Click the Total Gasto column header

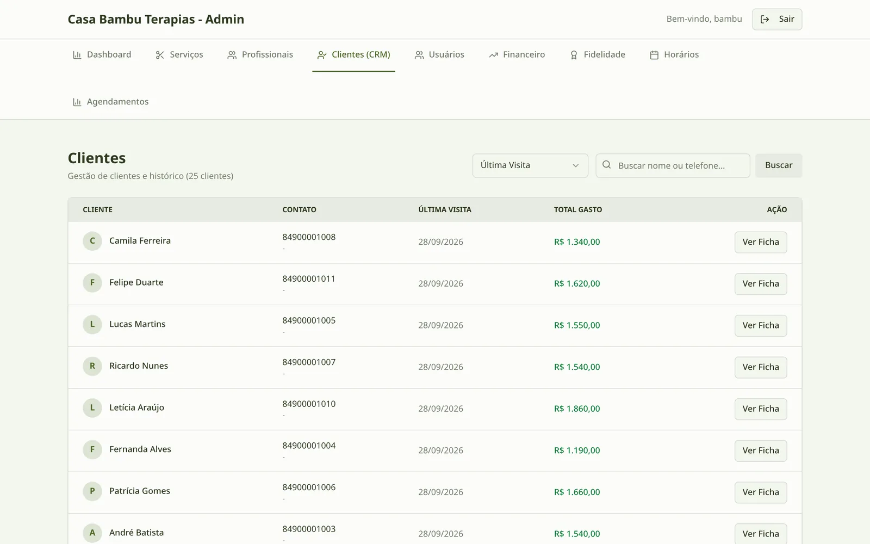[578, 209]
